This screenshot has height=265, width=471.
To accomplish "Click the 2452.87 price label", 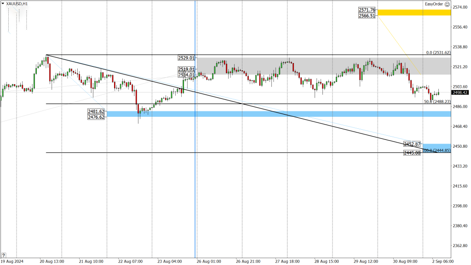I will click(x=412, y=144).
